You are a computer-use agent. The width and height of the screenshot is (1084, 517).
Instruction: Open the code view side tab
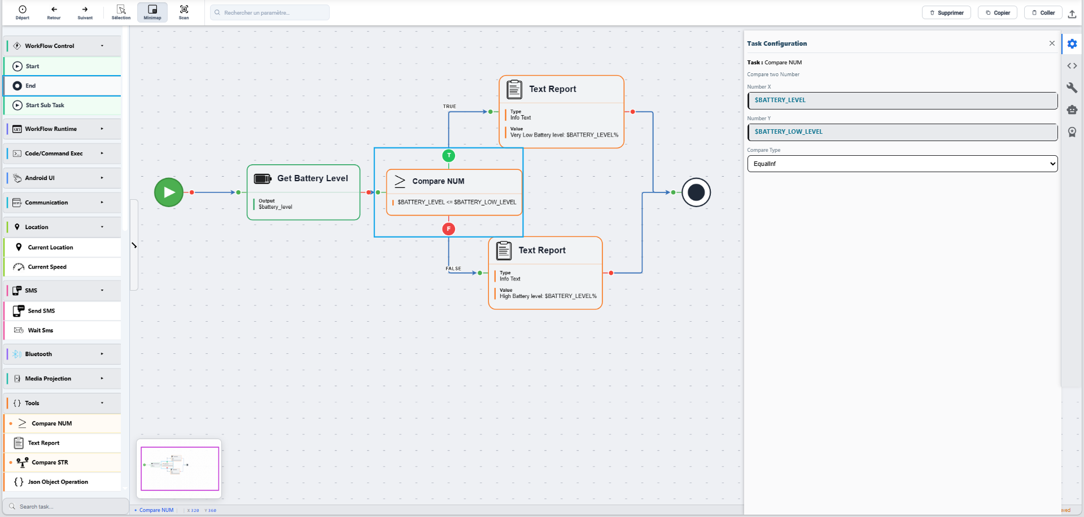coord(1072,66)
